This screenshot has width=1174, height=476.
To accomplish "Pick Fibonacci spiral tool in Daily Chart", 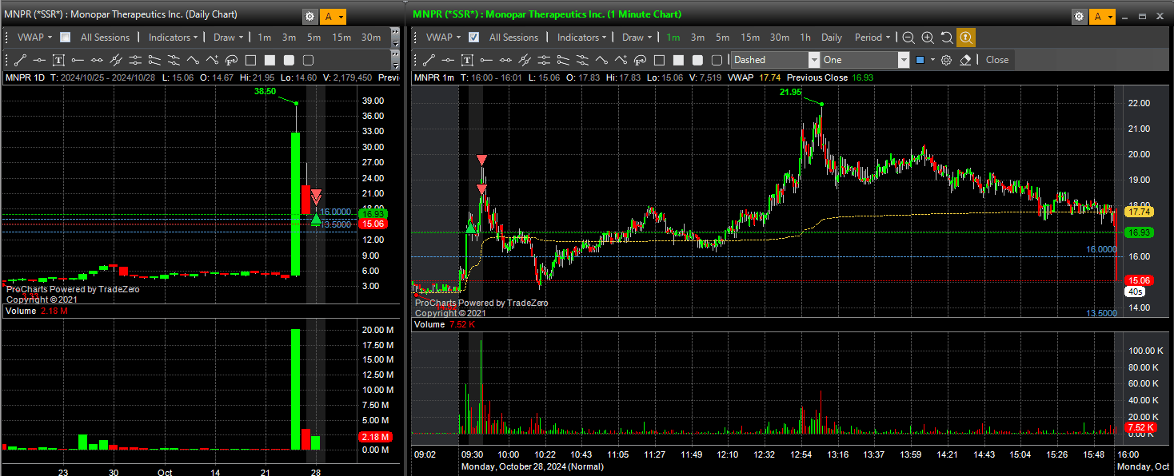I will [231, 60].
